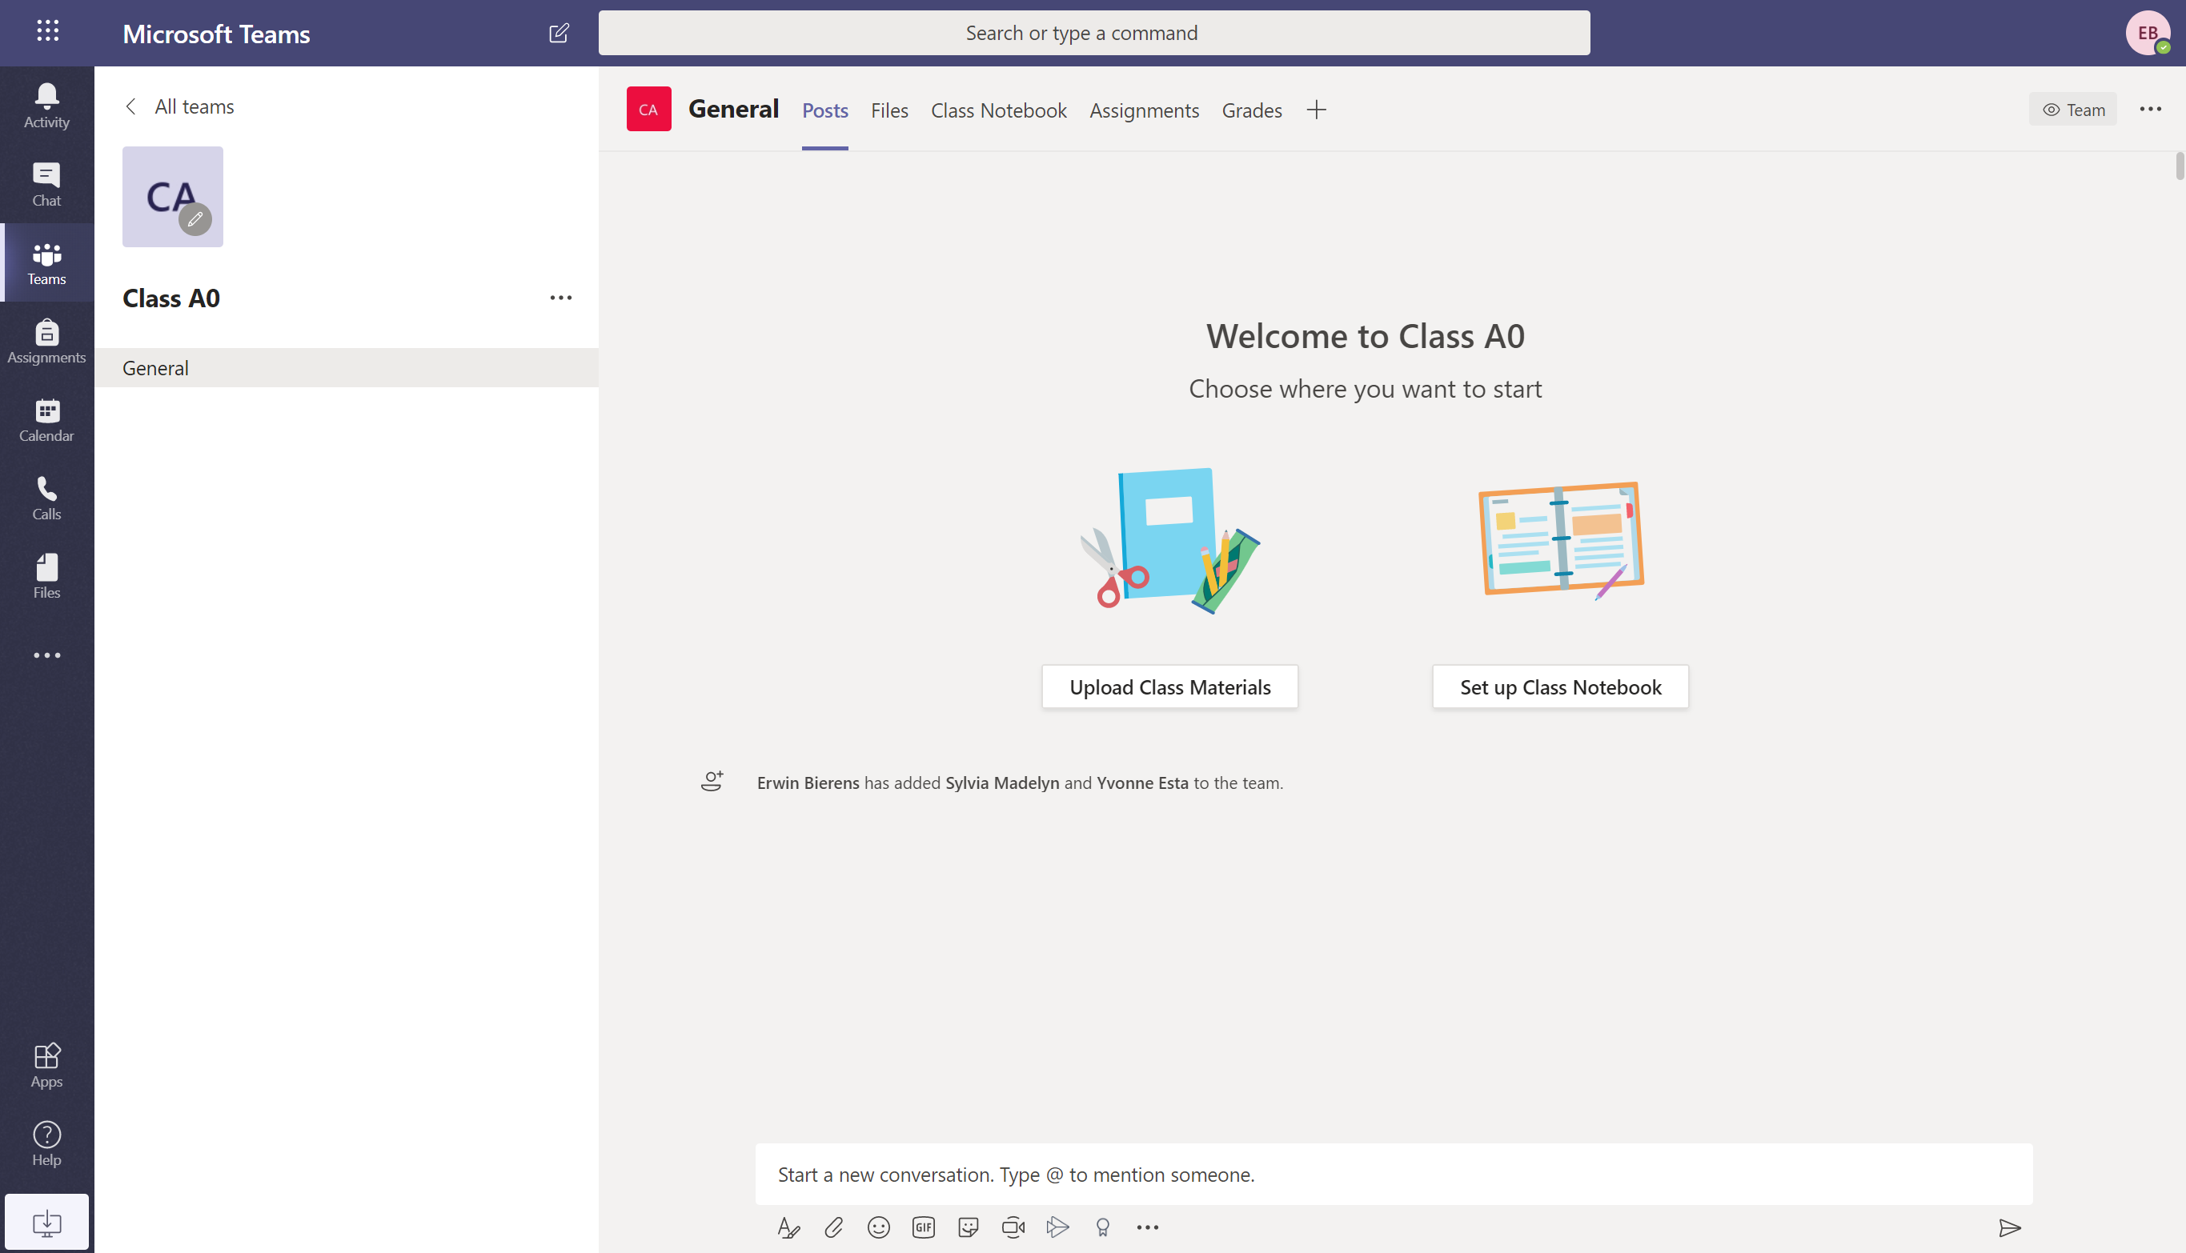Click Set up Class Notebook button
Viewport: 2186px width, 1253px height.
point(1559,687)
